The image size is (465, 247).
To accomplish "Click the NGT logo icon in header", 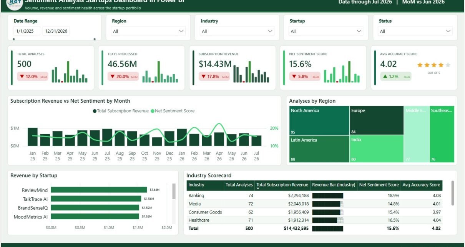I will pos(14,3).
